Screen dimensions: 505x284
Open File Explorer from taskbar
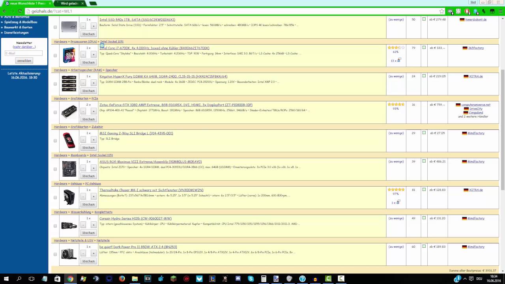(135, 279)
